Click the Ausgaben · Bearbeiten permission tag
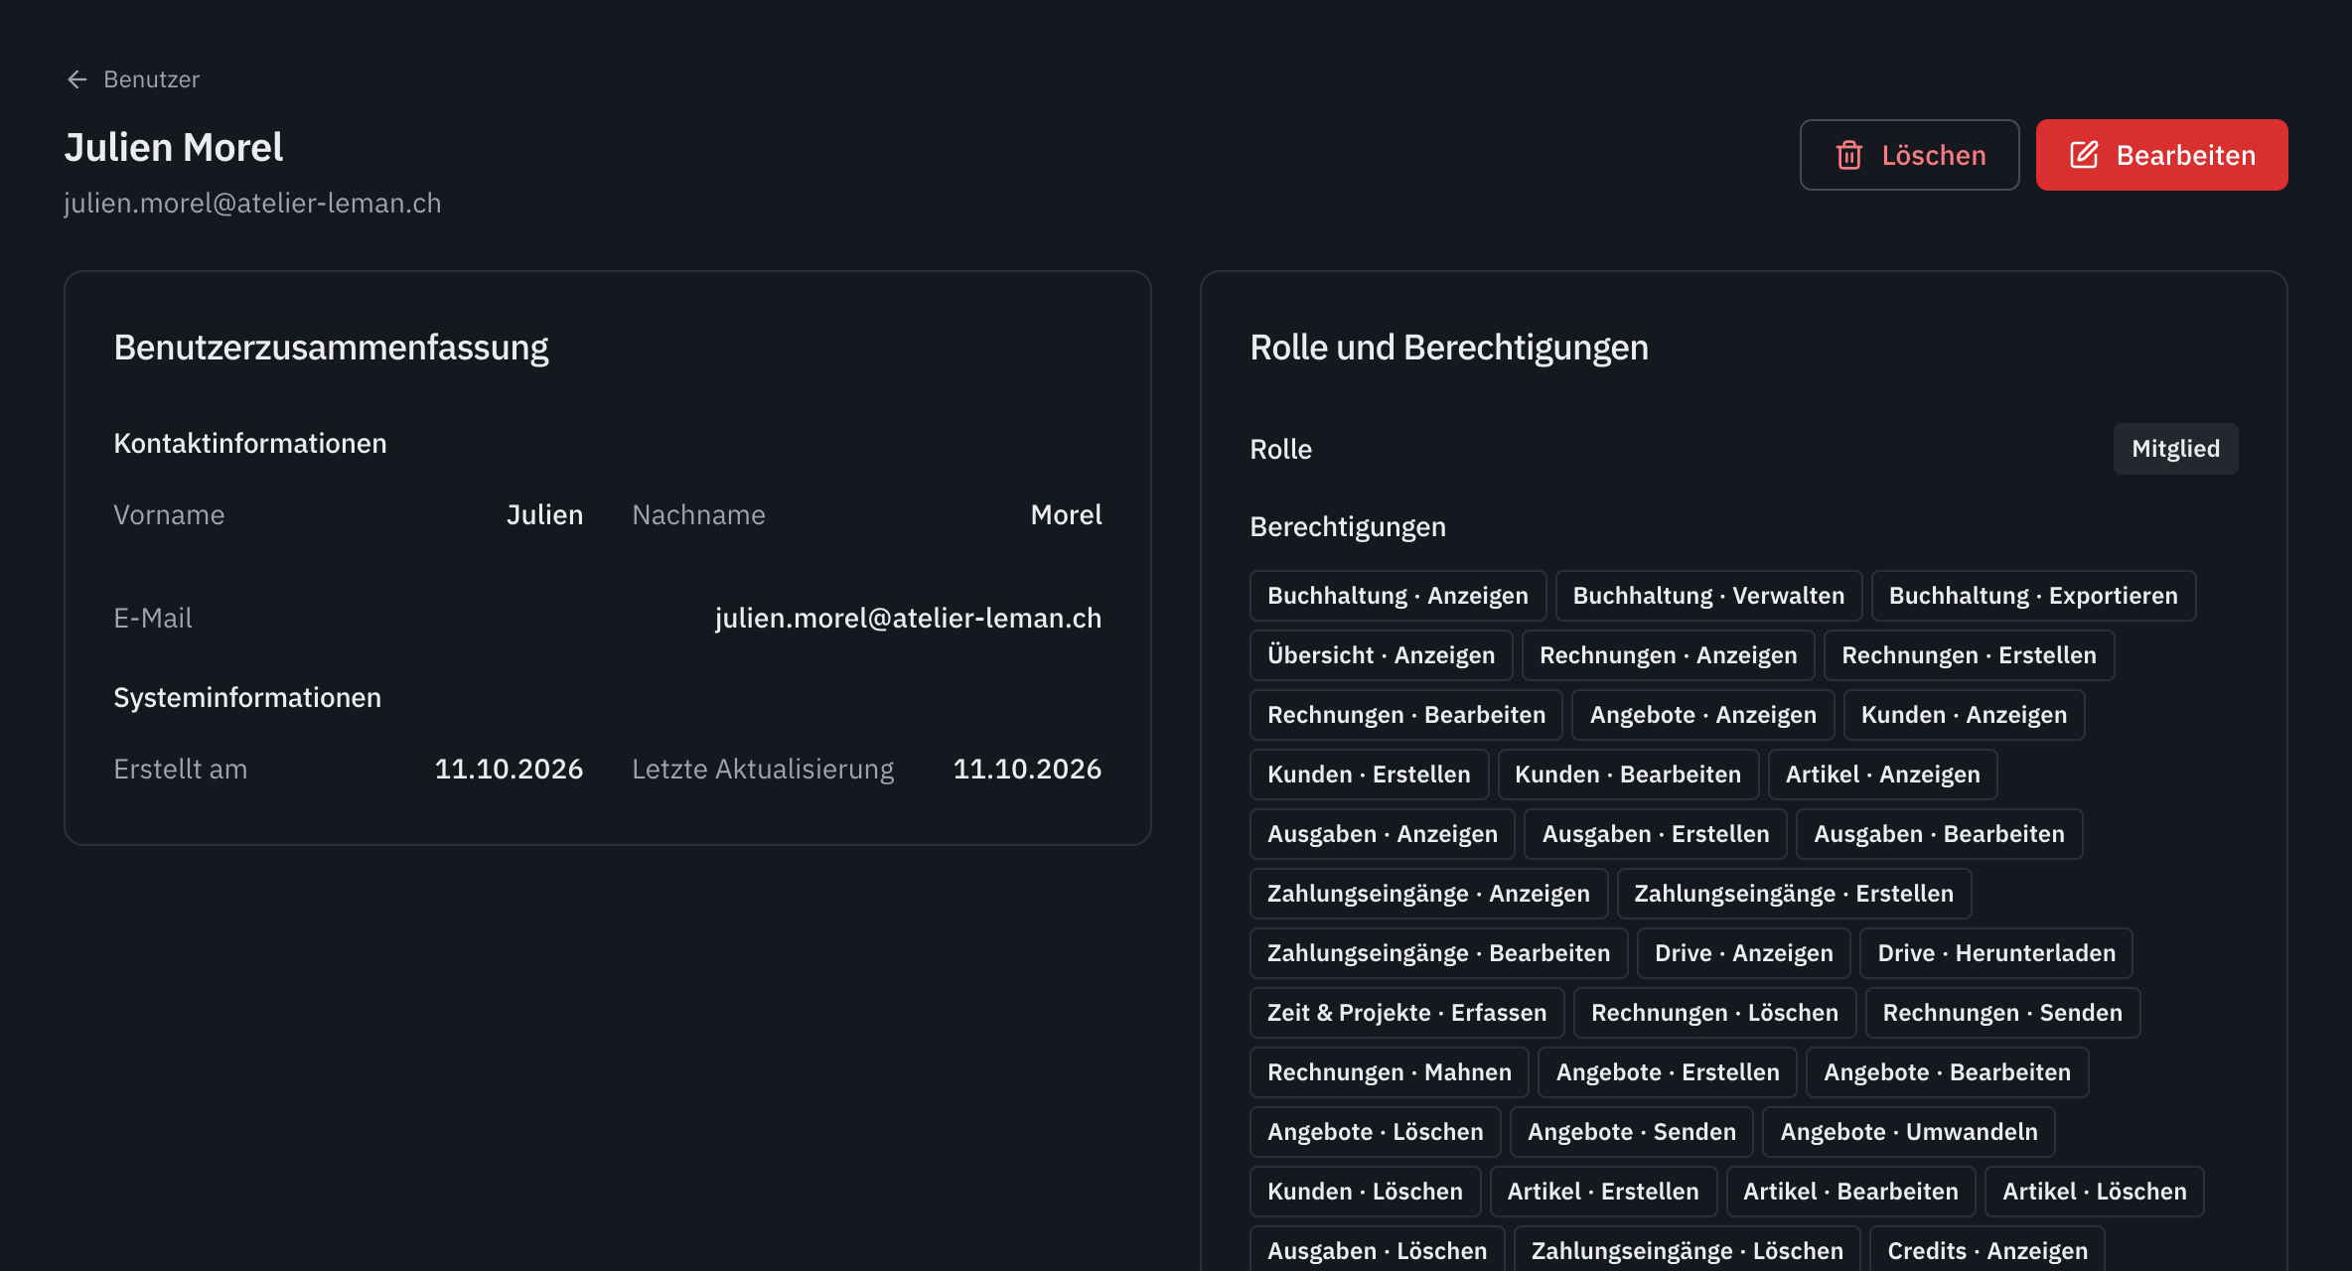The width and height of the screenshot is (2352, 1271). tap(1939, 834)
